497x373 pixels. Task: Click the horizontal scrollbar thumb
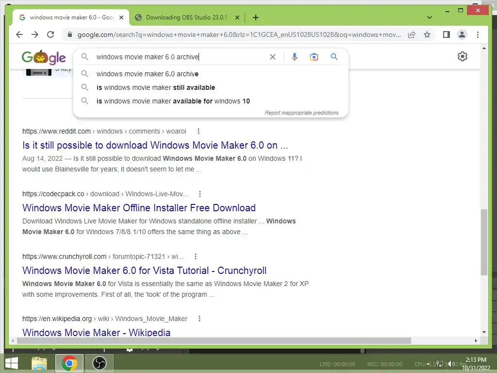[214, 340]
